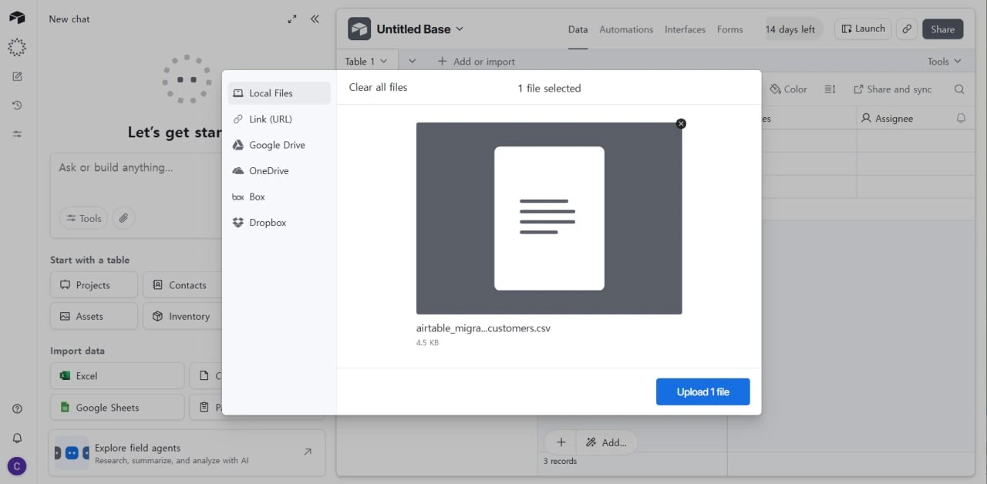Start with the Assets table template
The height and width of the screenshot is (484, 987).
94,316
